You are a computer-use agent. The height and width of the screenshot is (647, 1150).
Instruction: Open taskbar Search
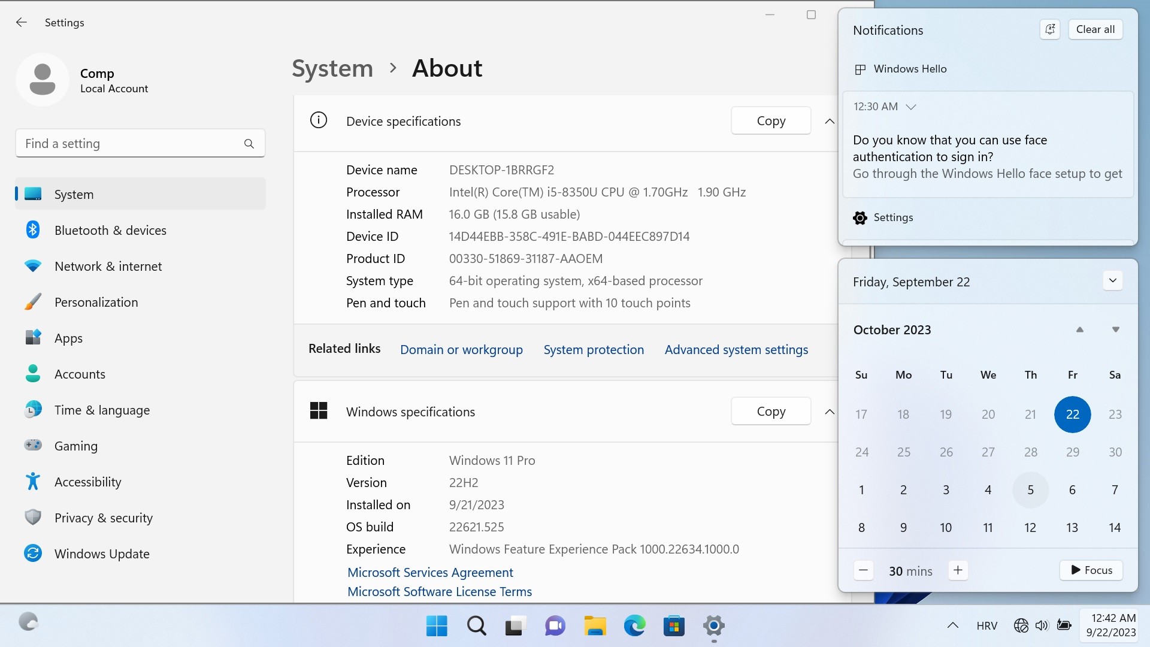pyautogui.click(x=476, y=626)
